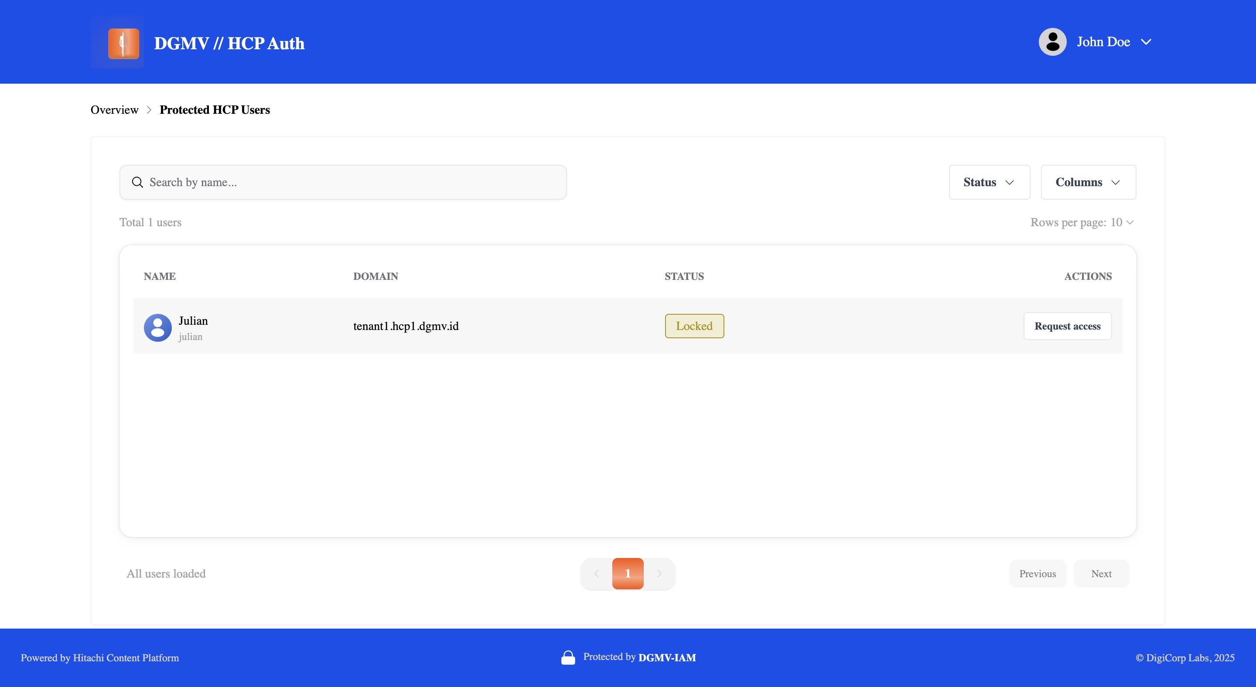Request access for Julian
Screen dimensions: 1256x687
(x=1067, y=326)
